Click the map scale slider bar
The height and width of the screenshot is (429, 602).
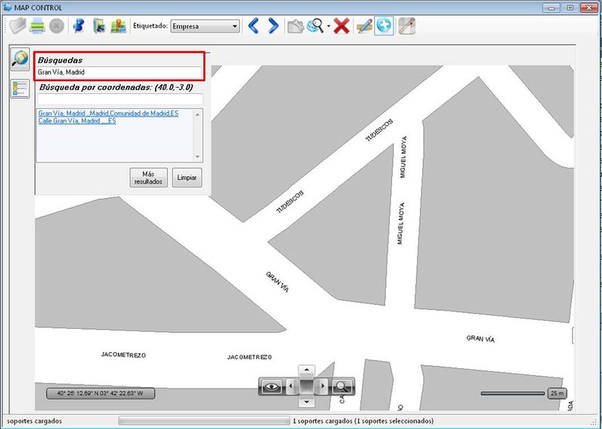(x=512, y=393)
